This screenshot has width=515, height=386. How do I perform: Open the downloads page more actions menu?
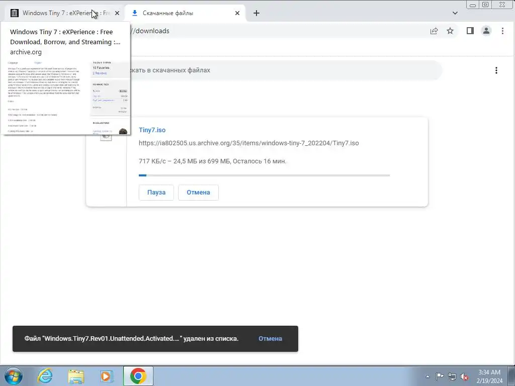click(496, 70)
